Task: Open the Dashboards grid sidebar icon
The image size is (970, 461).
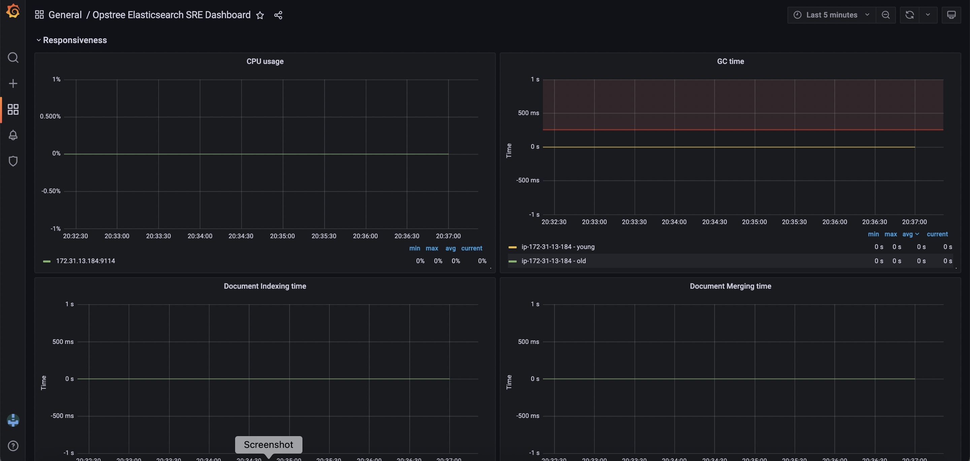Action: 13,109
